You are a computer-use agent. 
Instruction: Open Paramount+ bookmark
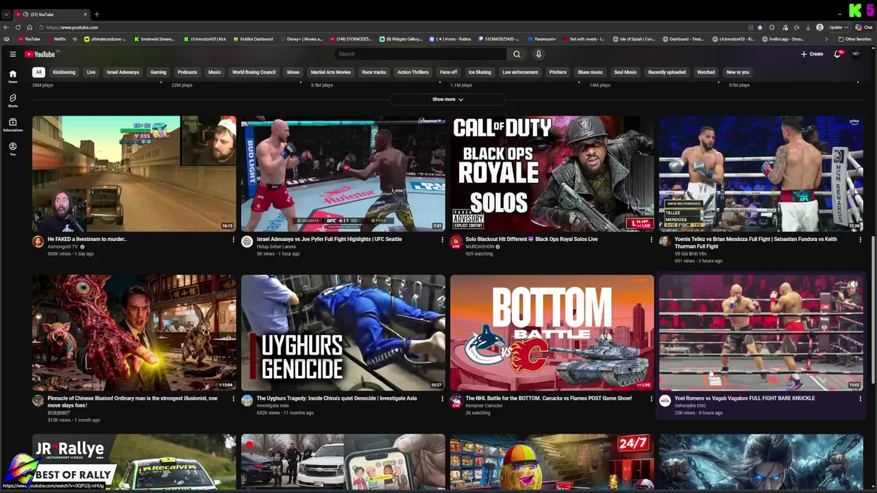click(x=543, y=39)
